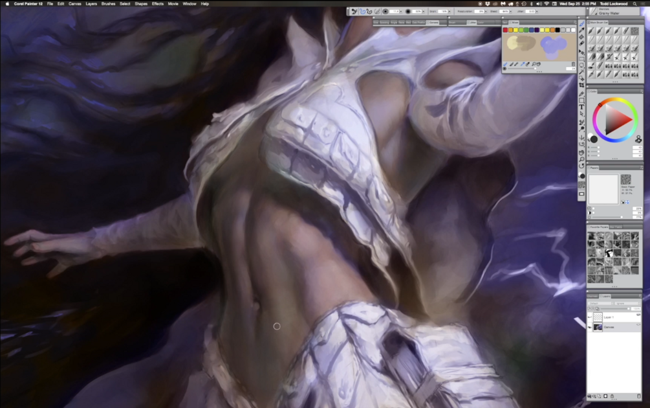This screenshot has height=408, width=650.
Task: Open the Grainy Water brush selector
Action: 616,11
